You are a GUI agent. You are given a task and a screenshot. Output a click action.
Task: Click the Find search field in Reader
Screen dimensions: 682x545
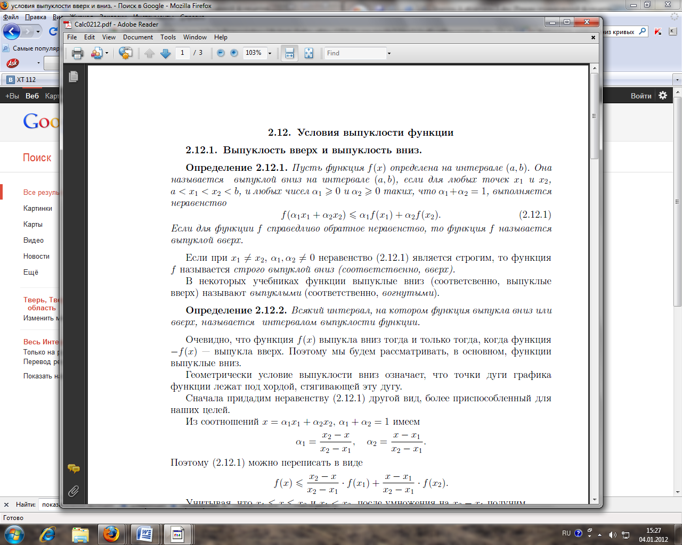tap(355, 53)
